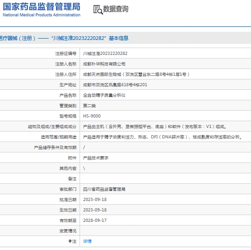
Task: Click the 批准日期 label
Action: 68,200
